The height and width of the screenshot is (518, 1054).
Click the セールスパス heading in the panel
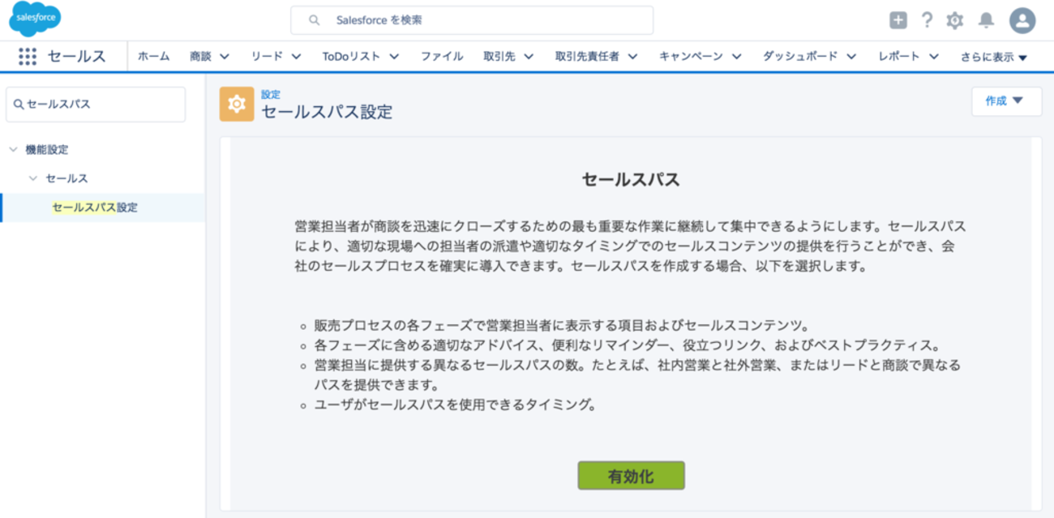pos(631,180)
